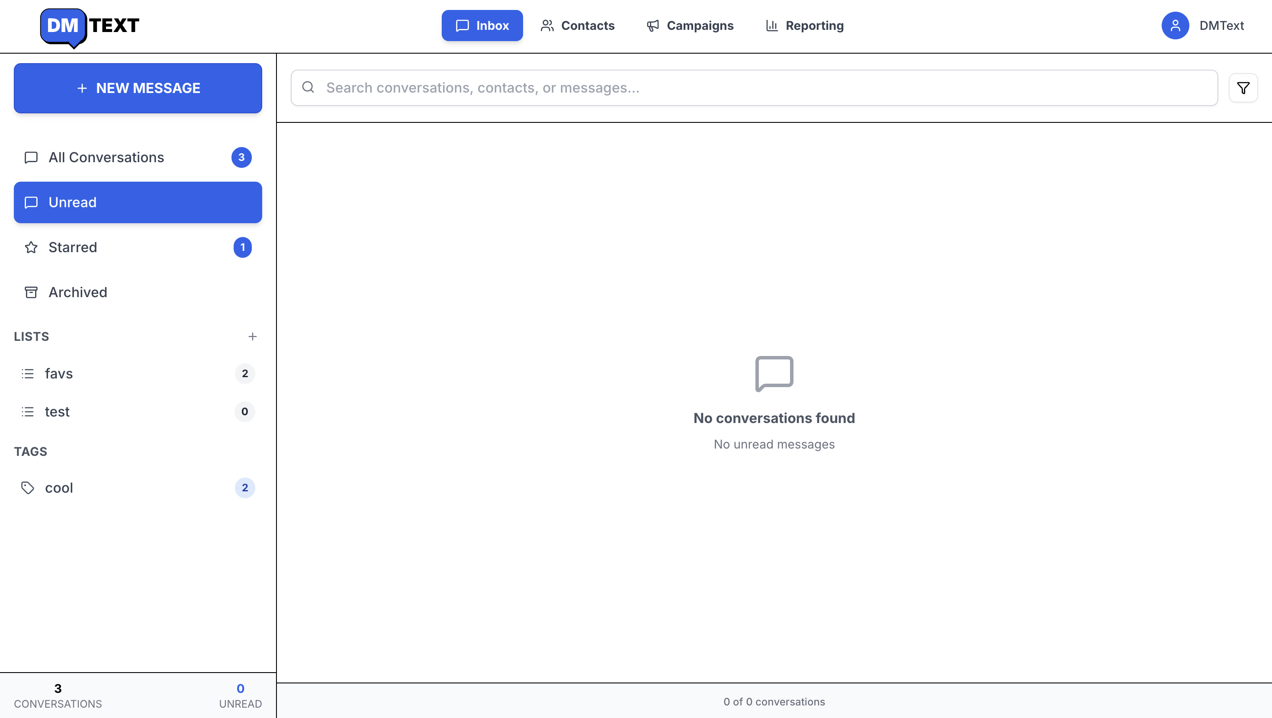Show All Conversations folder

pyautogui.click(x=106, y=157)
